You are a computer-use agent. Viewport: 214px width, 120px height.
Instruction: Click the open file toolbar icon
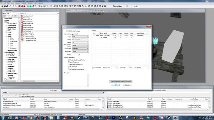tap(2, 6)
